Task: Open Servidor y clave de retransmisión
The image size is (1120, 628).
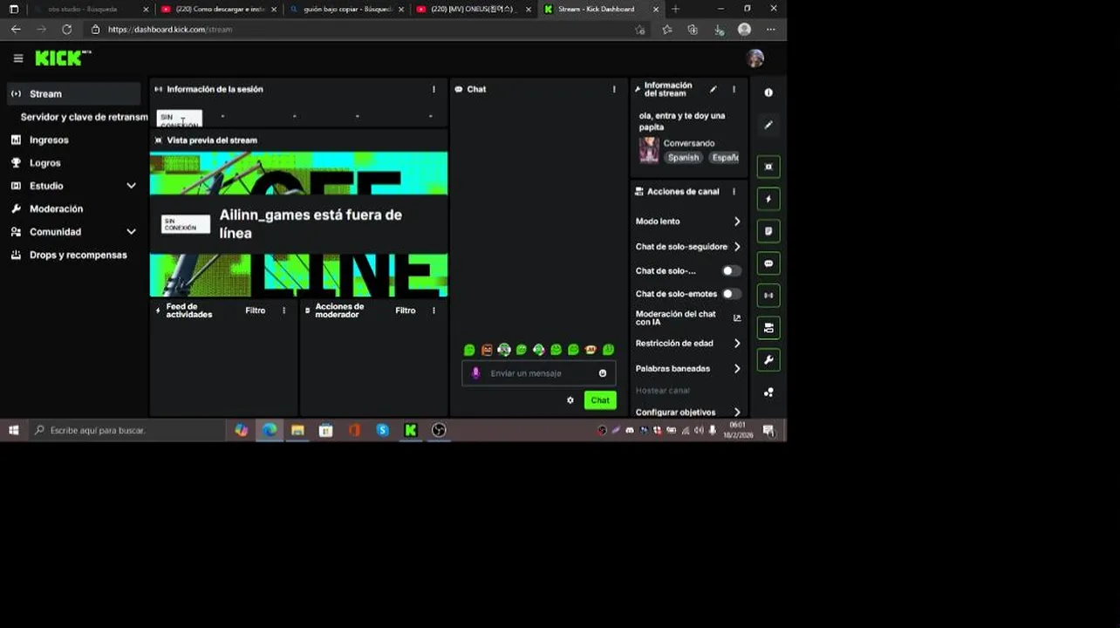Action: click(x=84, y=117)
